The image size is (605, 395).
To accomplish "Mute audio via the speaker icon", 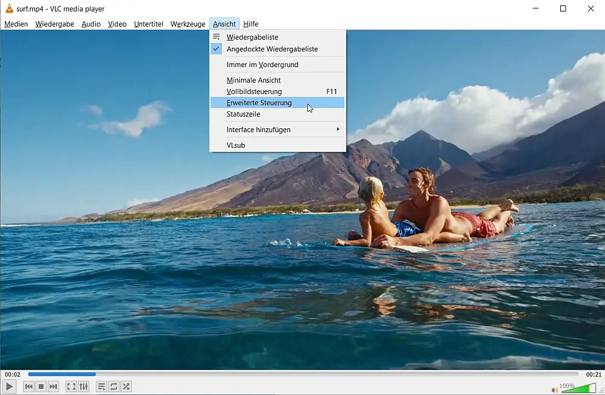I will coord(554,390).
